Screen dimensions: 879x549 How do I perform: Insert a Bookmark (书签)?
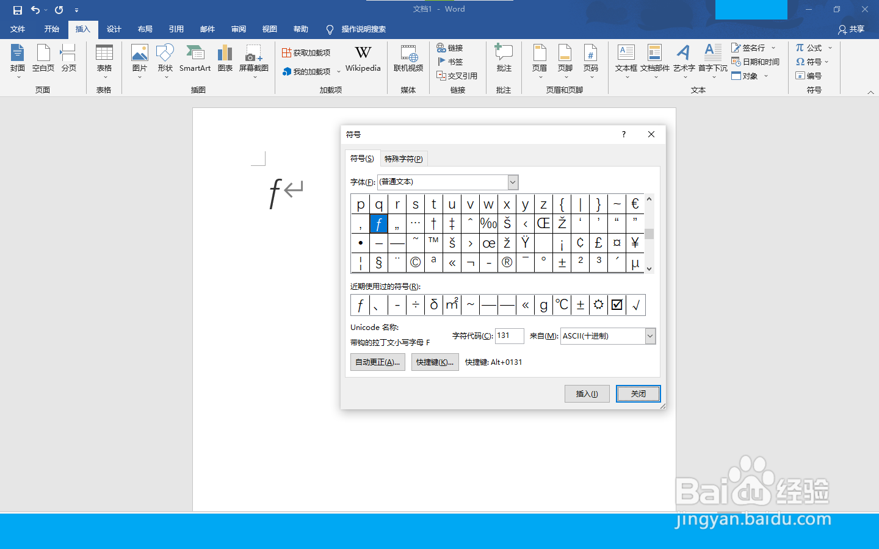[450, 62]
